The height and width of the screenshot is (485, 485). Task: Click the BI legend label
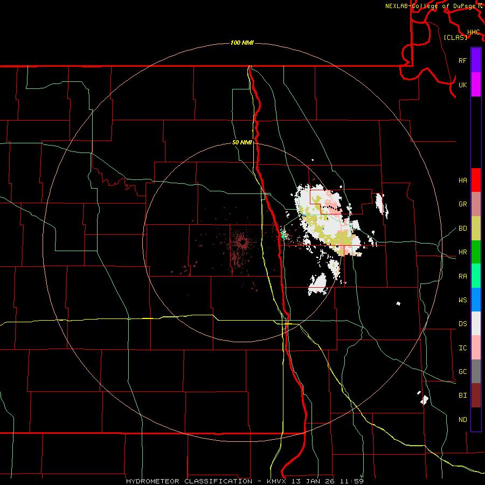click(462, 396)
